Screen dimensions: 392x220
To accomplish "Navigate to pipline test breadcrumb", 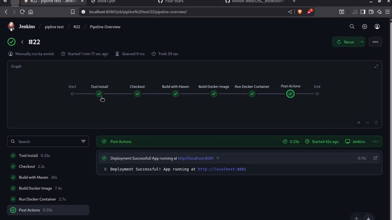I will click(54, 27).
